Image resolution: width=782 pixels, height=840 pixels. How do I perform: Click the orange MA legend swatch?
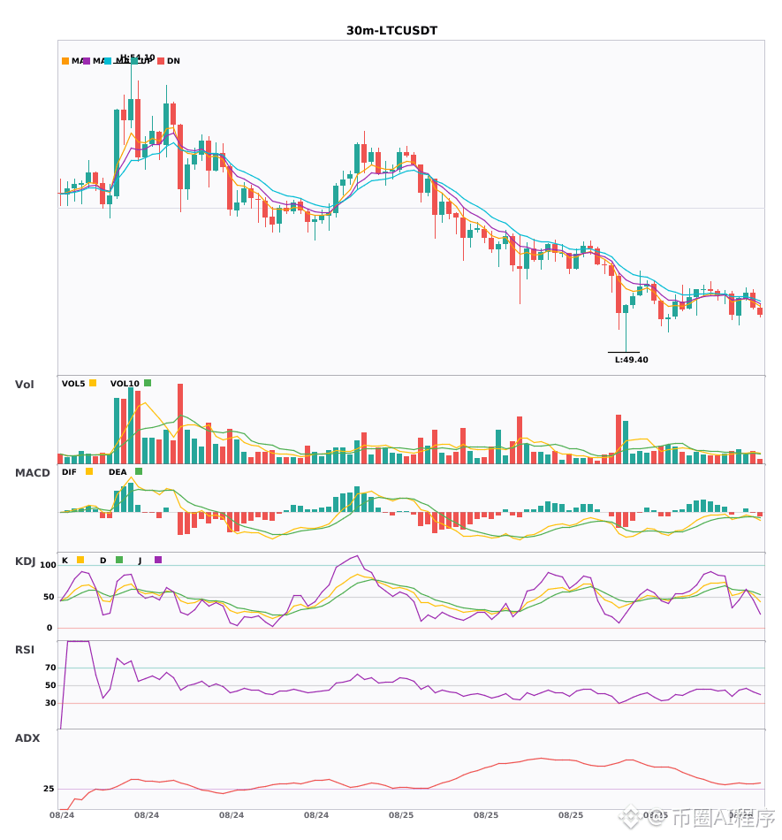tap(65, 61)
